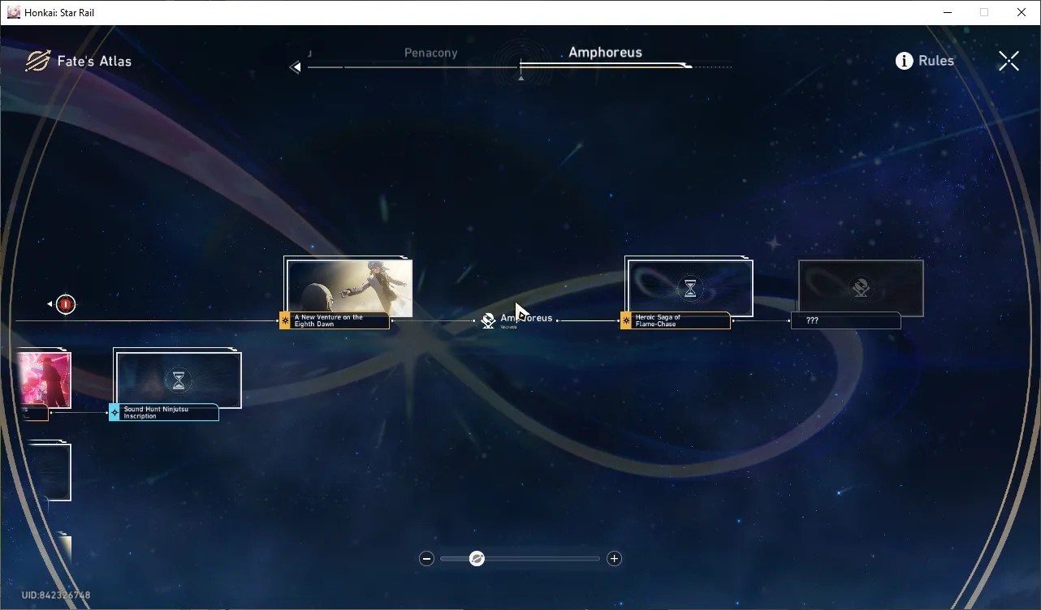
Task: Click the blue icon on Sound Hunt label
Action: coord(114,413)
